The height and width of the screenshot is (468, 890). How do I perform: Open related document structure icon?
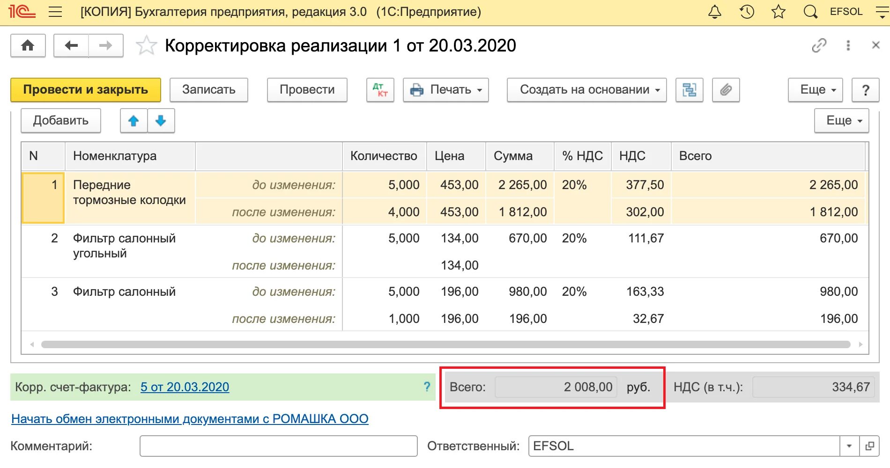[690, 90]
